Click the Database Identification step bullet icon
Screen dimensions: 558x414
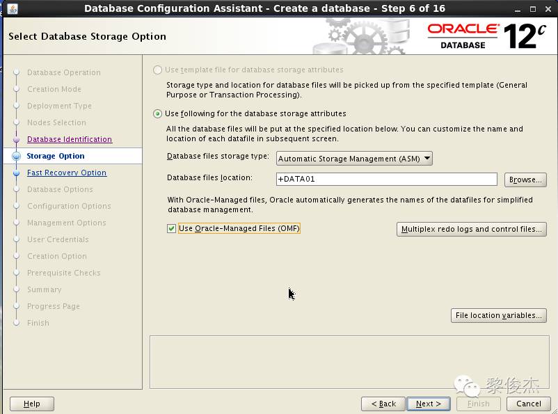[x=16, y=140]
